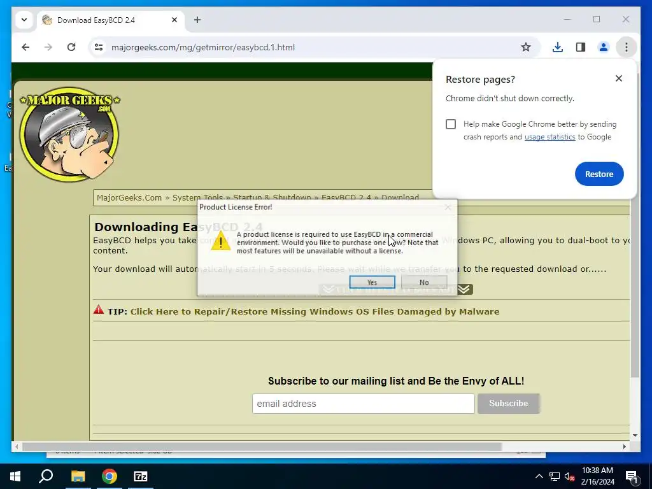Dismiss the Restore pages popup
The image size is (652, 489).
click(619, 78)
